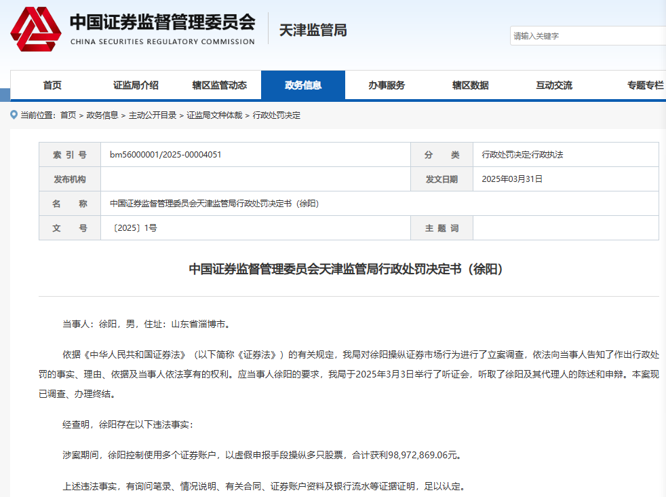Image resolution: width=666 pixels, height=497 pixels.
Task: Go to the 办事服务 section
Action: (x=387, y=86)
